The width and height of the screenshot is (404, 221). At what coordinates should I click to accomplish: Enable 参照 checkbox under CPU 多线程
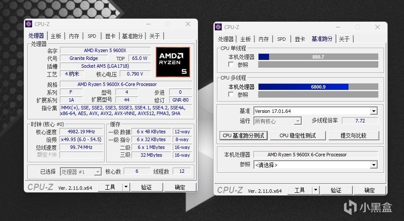(231, 94)
